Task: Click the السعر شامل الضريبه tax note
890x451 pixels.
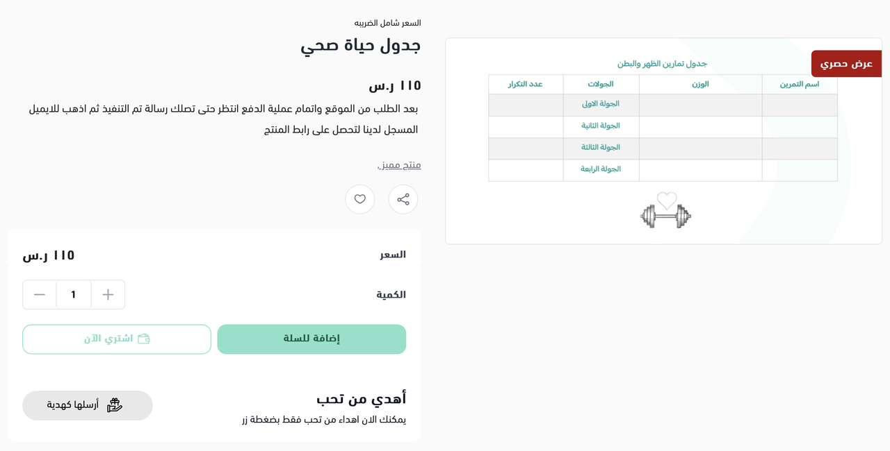Action: (388, 23)
